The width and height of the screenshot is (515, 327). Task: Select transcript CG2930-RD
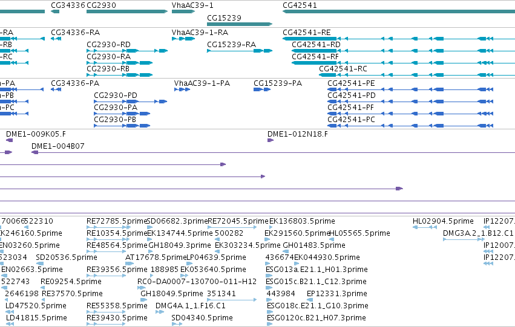pos(109,45)
